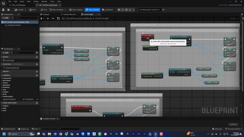The image size is (244, 137).
Task: Open File Explorer from taskbar
Action: pos(50,134)
